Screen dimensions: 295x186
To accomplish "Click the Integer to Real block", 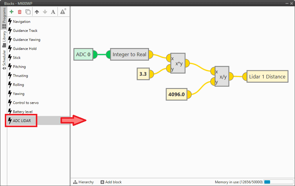I will (x=129, y=54).
